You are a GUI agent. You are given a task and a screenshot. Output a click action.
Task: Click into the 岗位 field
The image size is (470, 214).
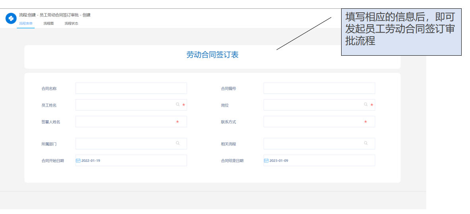[319, 105]
